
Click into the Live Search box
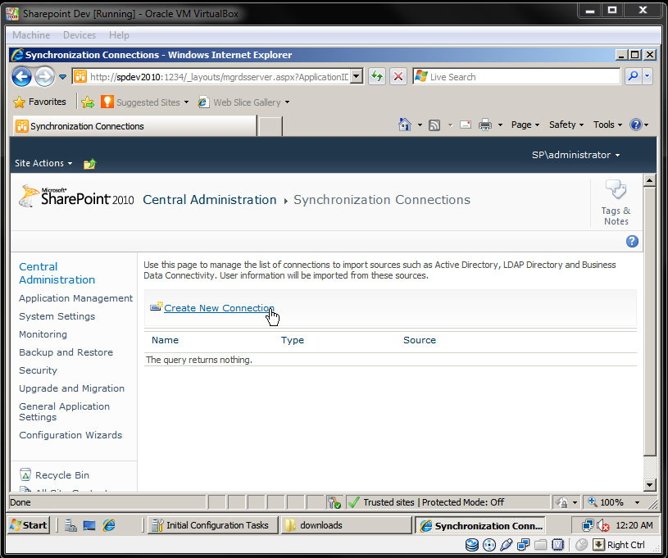[516, 77]
